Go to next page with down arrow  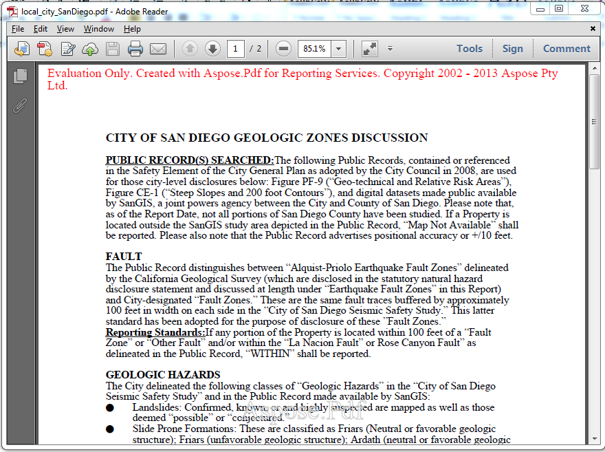coord(213,49)
